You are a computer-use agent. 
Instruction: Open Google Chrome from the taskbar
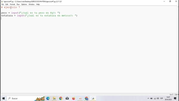tap(61, 98)
